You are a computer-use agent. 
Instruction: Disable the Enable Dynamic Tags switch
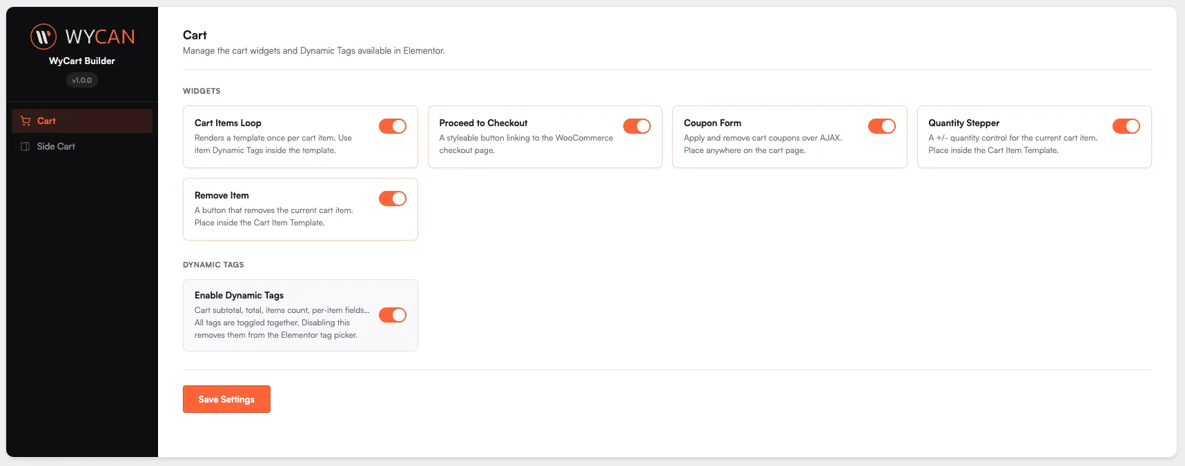coord(393,315)
